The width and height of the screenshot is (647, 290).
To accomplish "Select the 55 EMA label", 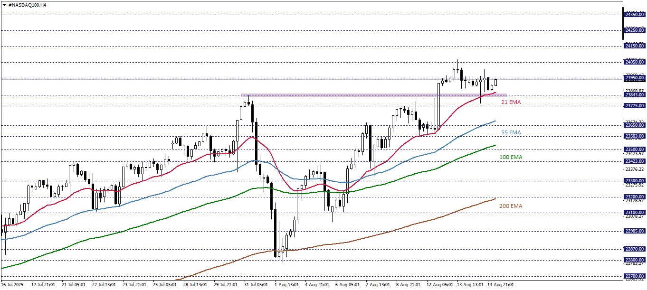I will [x=511, y=132].
